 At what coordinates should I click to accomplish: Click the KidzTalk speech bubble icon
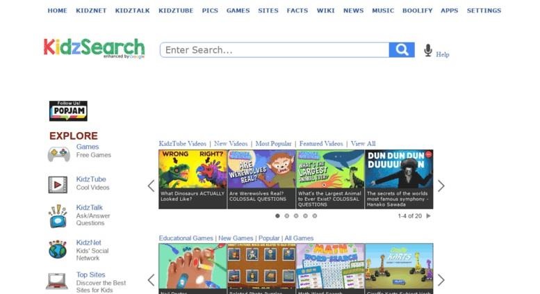(58, 216)
